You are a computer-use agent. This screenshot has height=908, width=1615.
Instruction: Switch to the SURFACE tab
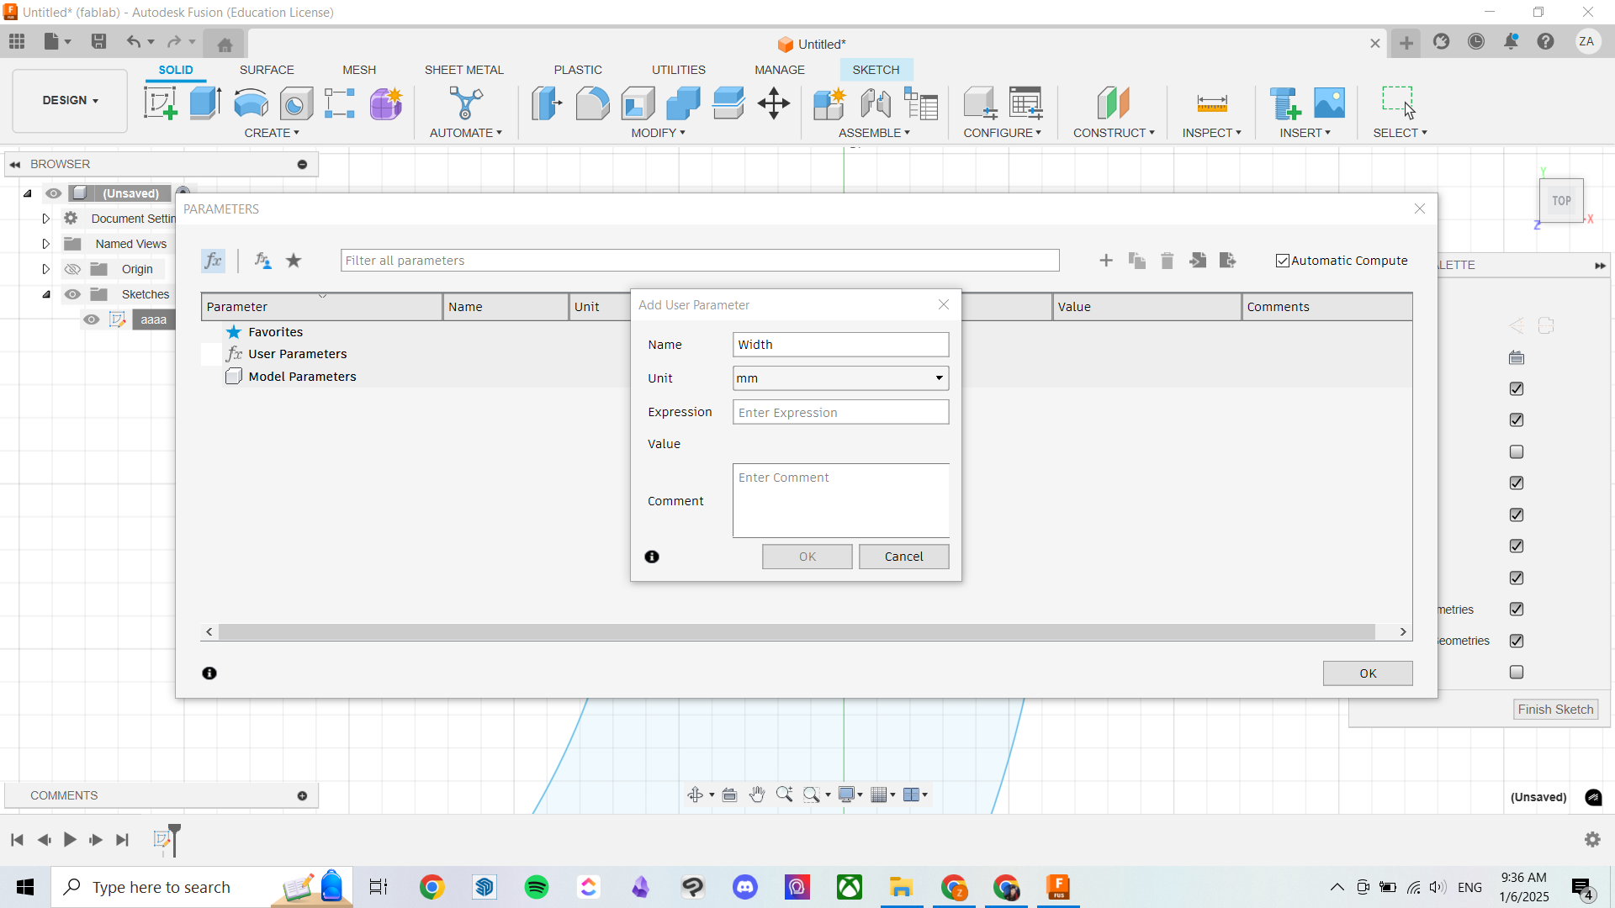click(267, 70)
